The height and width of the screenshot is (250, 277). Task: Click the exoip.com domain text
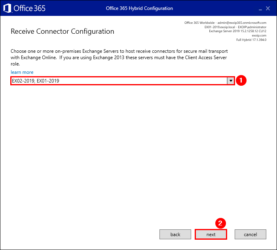point(259,35)
